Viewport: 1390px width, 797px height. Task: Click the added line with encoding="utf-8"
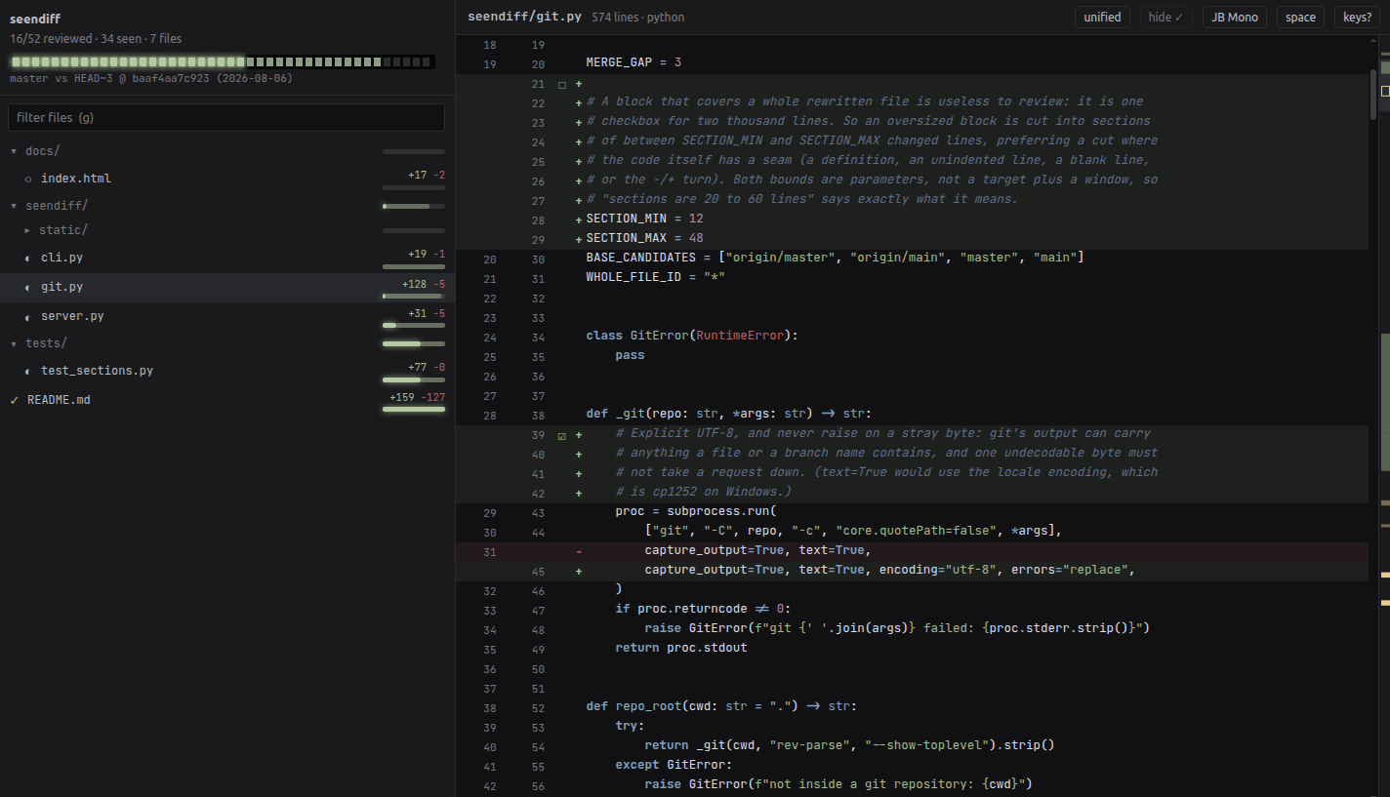[x=890, y=570]
